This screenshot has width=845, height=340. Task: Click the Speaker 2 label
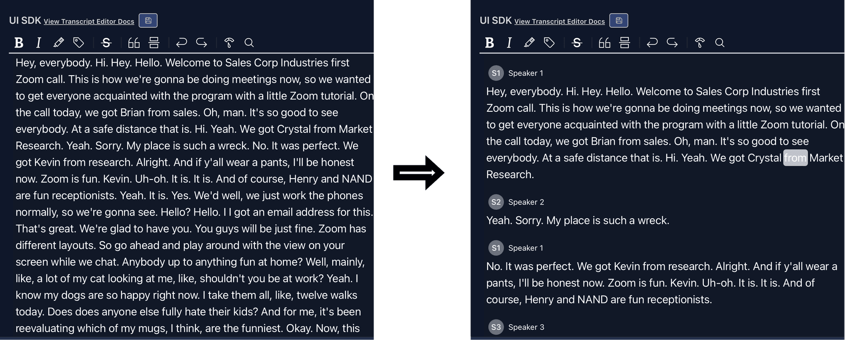click(x=526, y=202)
